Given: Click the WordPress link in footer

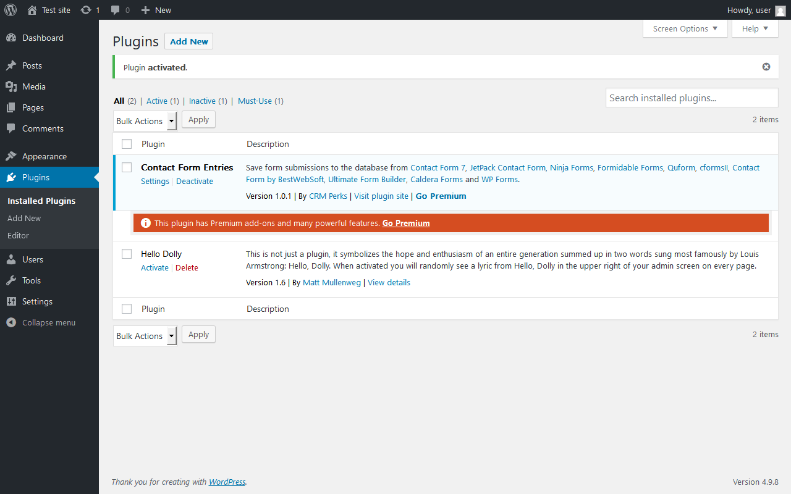Looking at the screenshot, I should pyautogui.click(x=227, y=482).
